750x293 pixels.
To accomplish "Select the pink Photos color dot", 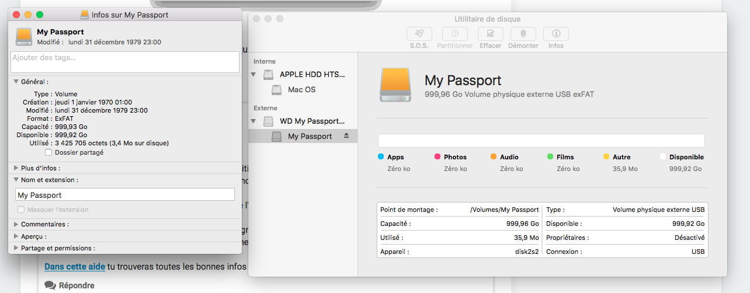I will click(437, 157).
